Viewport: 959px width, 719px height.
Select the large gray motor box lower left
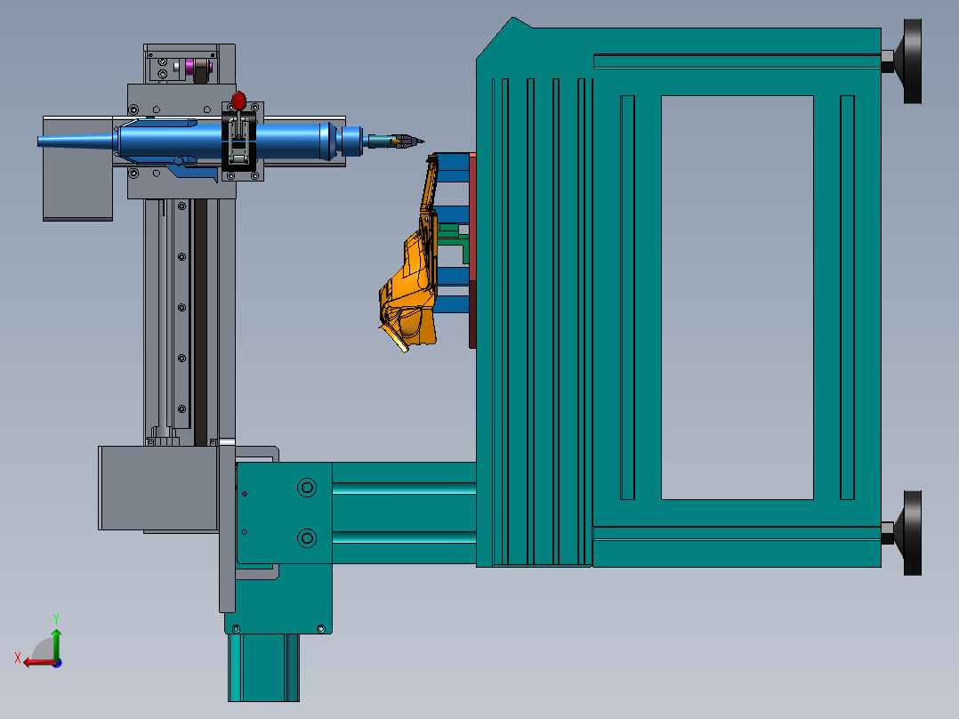coord(159,488)
